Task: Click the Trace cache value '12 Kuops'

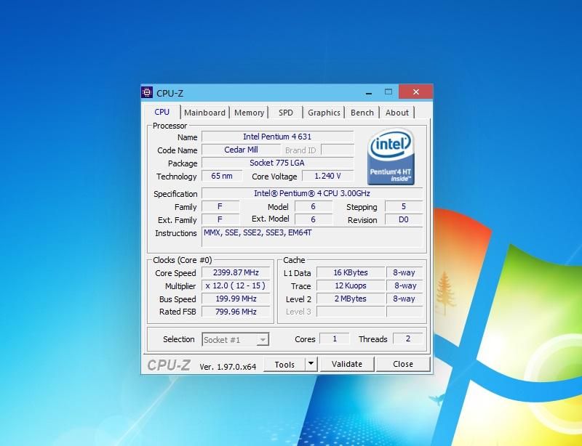Action: (351, 286)
